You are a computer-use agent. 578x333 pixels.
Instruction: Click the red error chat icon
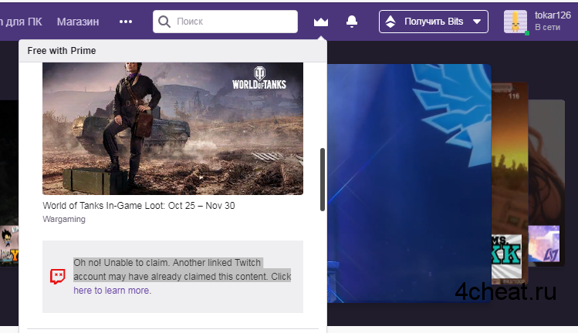tap(58, 277)
